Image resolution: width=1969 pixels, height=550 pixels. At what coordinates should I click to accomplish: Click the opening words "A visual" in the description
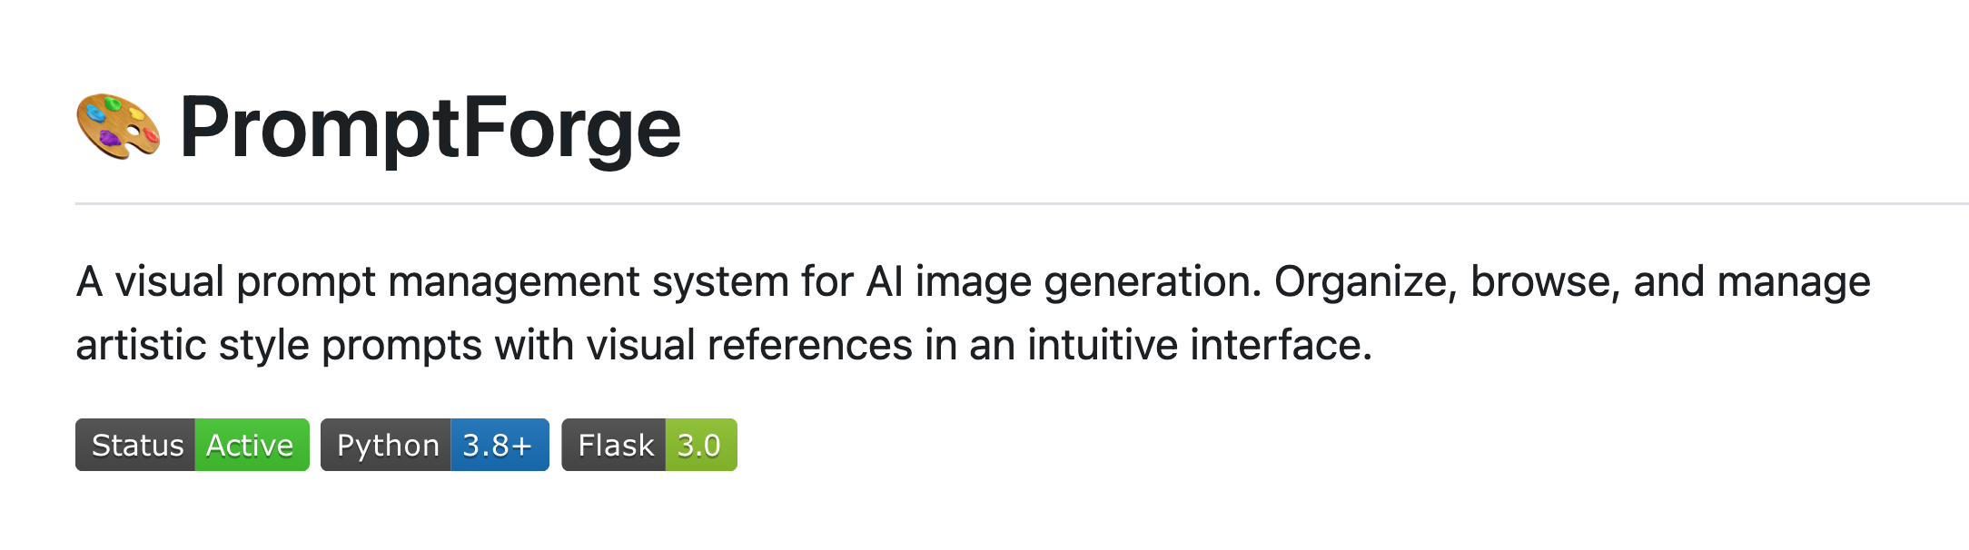point(150,282)
